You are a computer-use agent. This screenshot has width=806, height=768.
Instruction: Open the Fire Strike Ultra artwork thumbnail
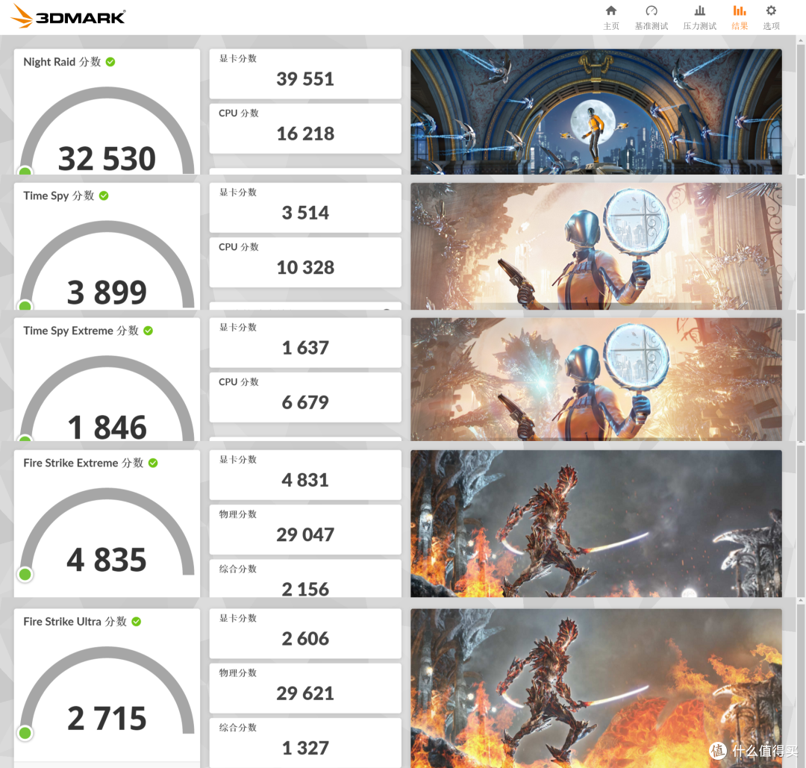pyautogui.click(x=596, y=688)
